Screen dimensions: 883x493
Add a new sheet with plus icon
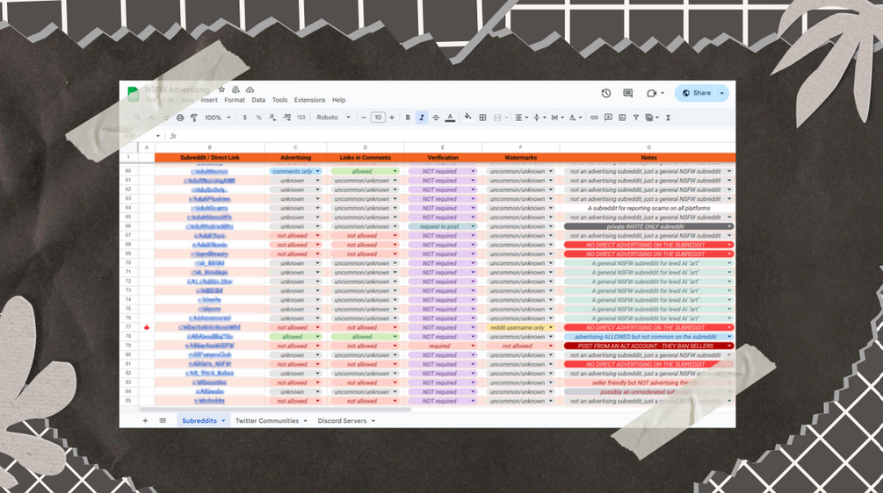coord(145,420)
